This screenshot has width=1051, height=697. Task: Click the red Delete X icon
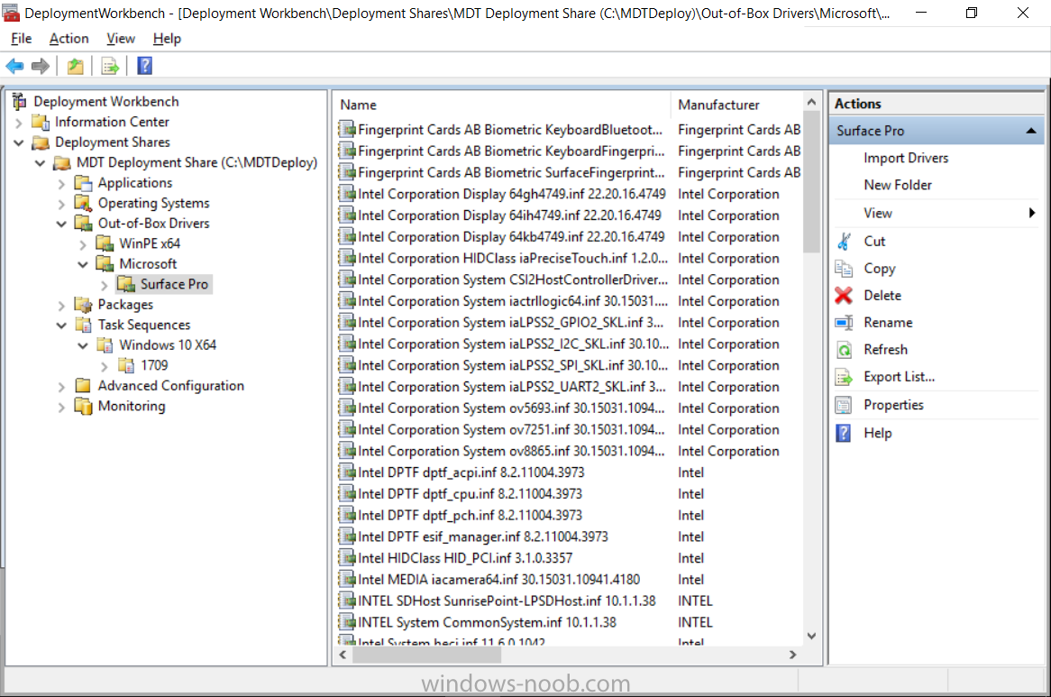click(x=844, y=296)
